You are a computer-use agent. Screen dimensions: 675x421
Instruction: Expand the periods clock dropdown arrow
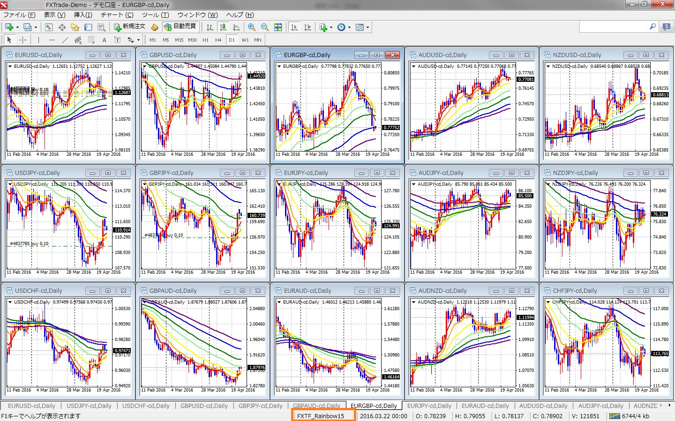click(349, 27)
